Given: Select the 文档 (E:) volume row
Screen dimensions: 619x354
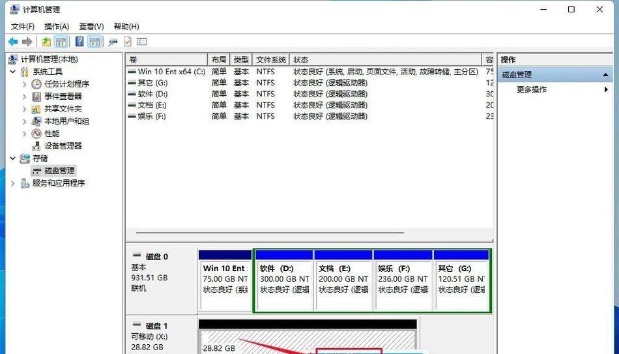Looking at the screenshot, I should [310, 105].
